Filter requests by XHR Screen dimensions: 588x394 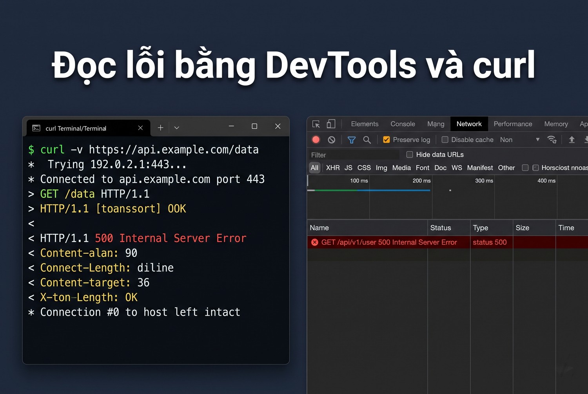pyautogui.click(x=333, y=168)
